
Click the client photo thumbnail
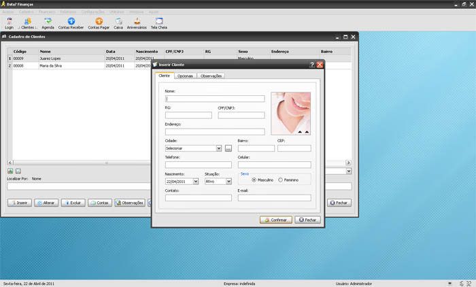(290, 114)
